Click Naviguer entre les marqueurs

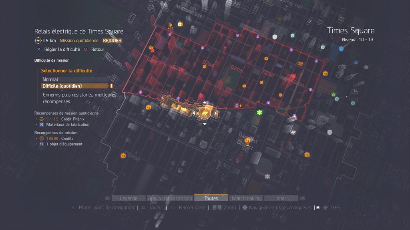pos(280,208)
